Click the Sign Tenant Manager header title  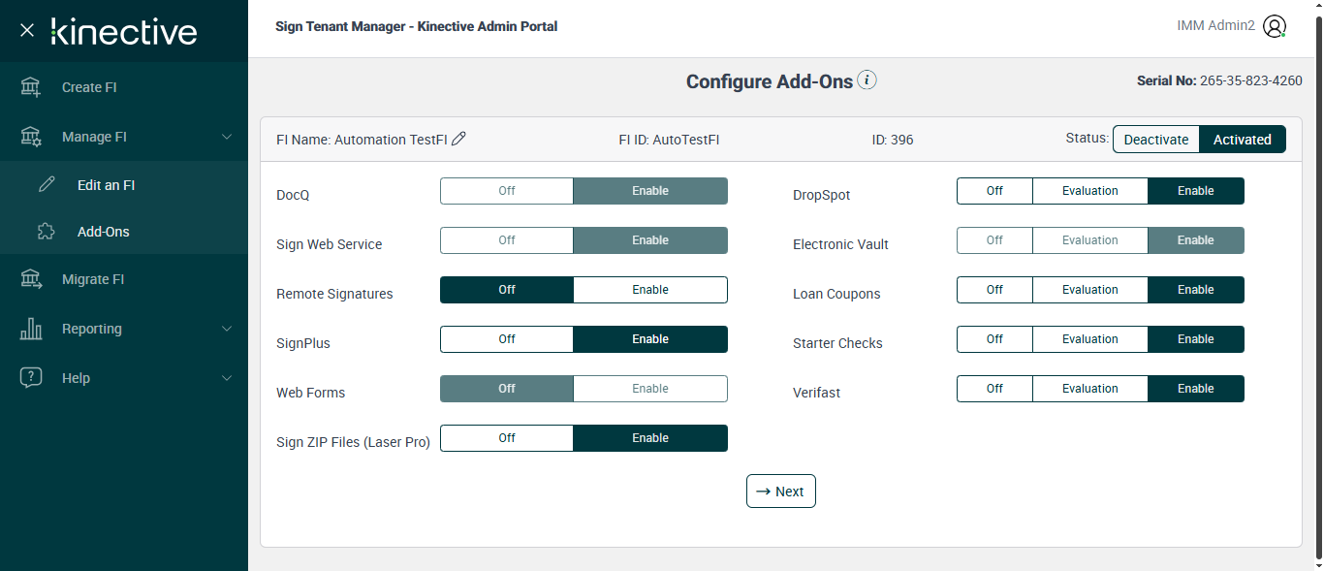[417, 26]
